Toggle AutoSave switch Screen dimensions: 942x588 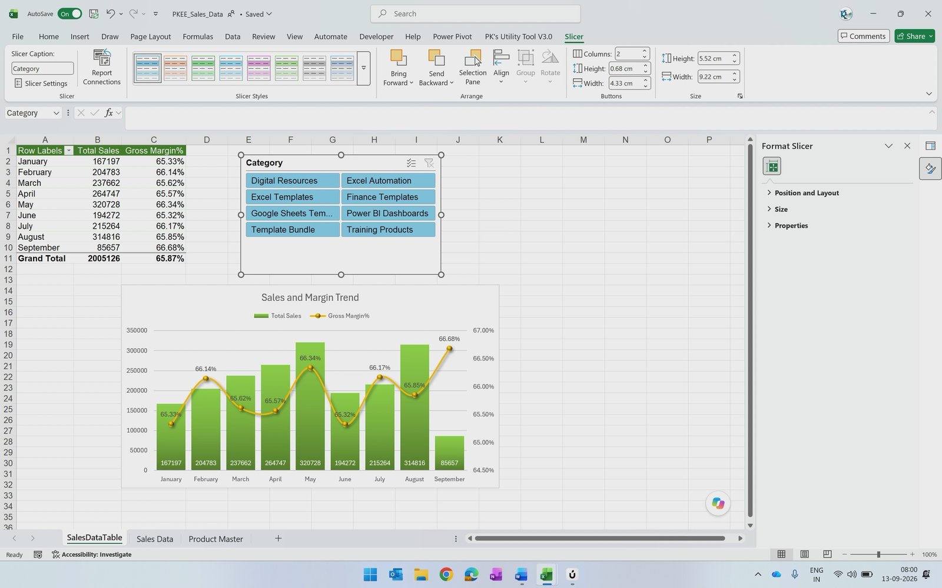(x=69, y=14)
